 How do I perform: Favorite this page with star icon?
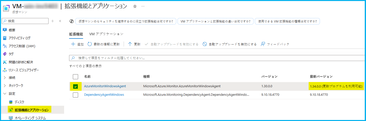[135, 6]
